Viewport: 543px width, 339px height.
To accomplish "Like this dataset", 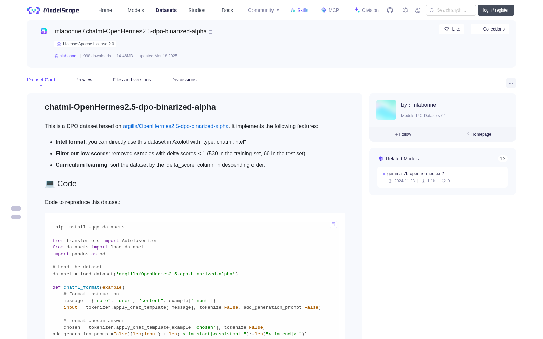I will 452,29.
